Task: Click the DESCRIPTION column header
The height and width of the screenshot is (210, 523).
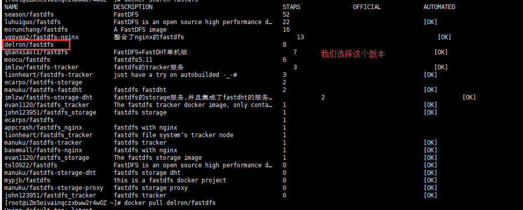Action: (133, 7)
